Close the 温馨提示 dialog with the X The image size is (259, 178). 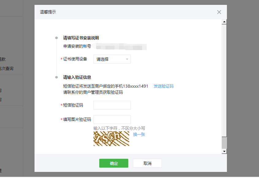(x=219, y=12)
